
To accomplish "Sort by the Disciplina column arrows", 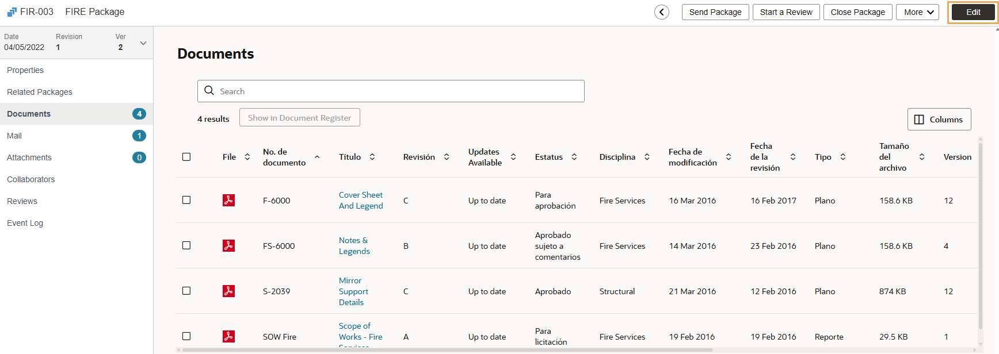I will click(647, 157).
